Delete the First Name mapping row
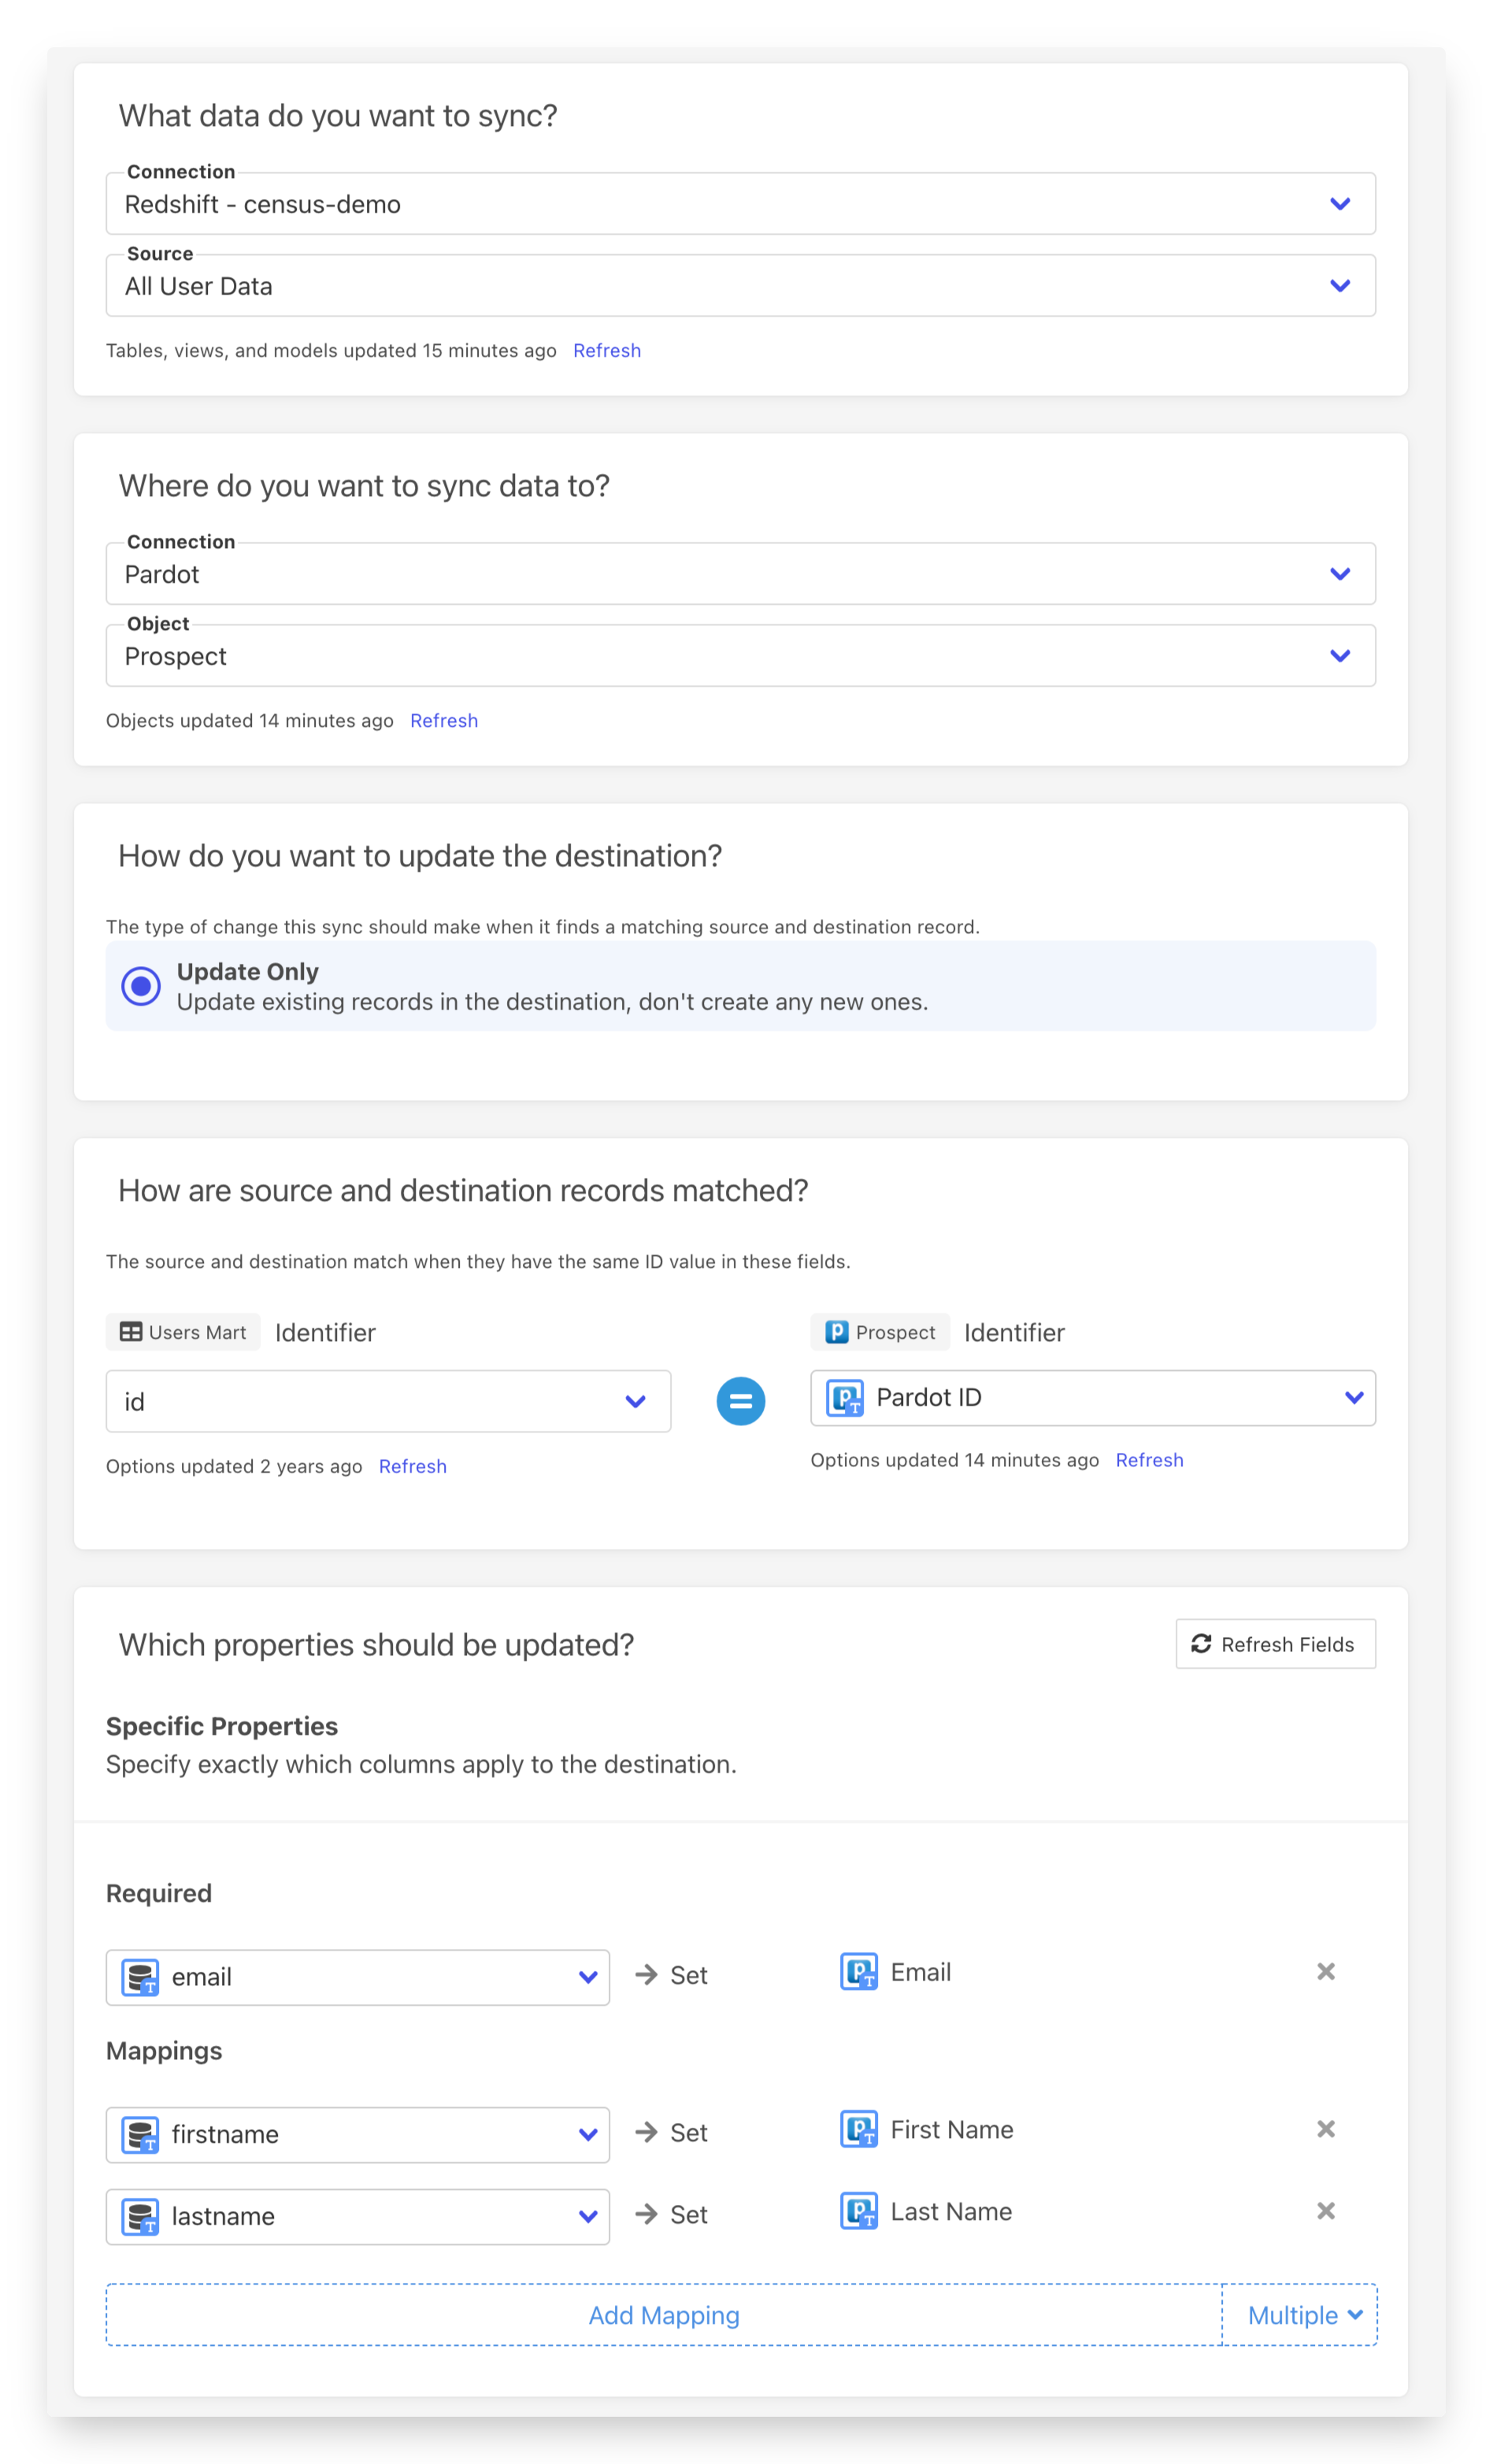The height and width of the screenshot is (2464, 1493). (x=1325, y=2129)
